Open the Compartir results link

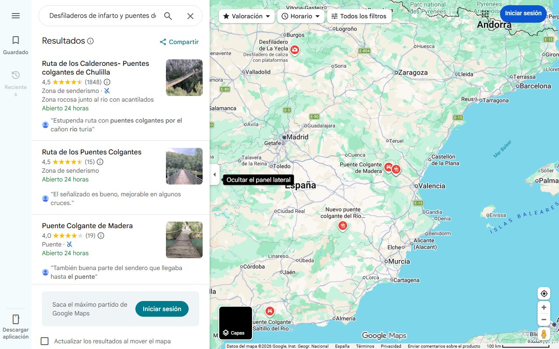179,42
